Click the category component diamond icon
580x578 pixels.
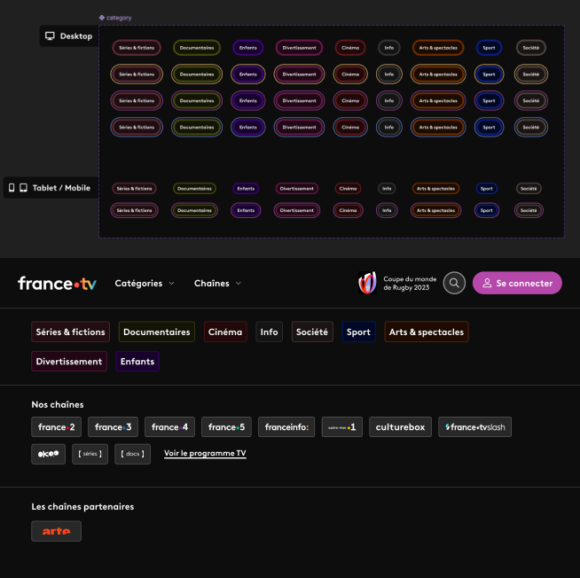pyautogui.click(x=102, y=18)
